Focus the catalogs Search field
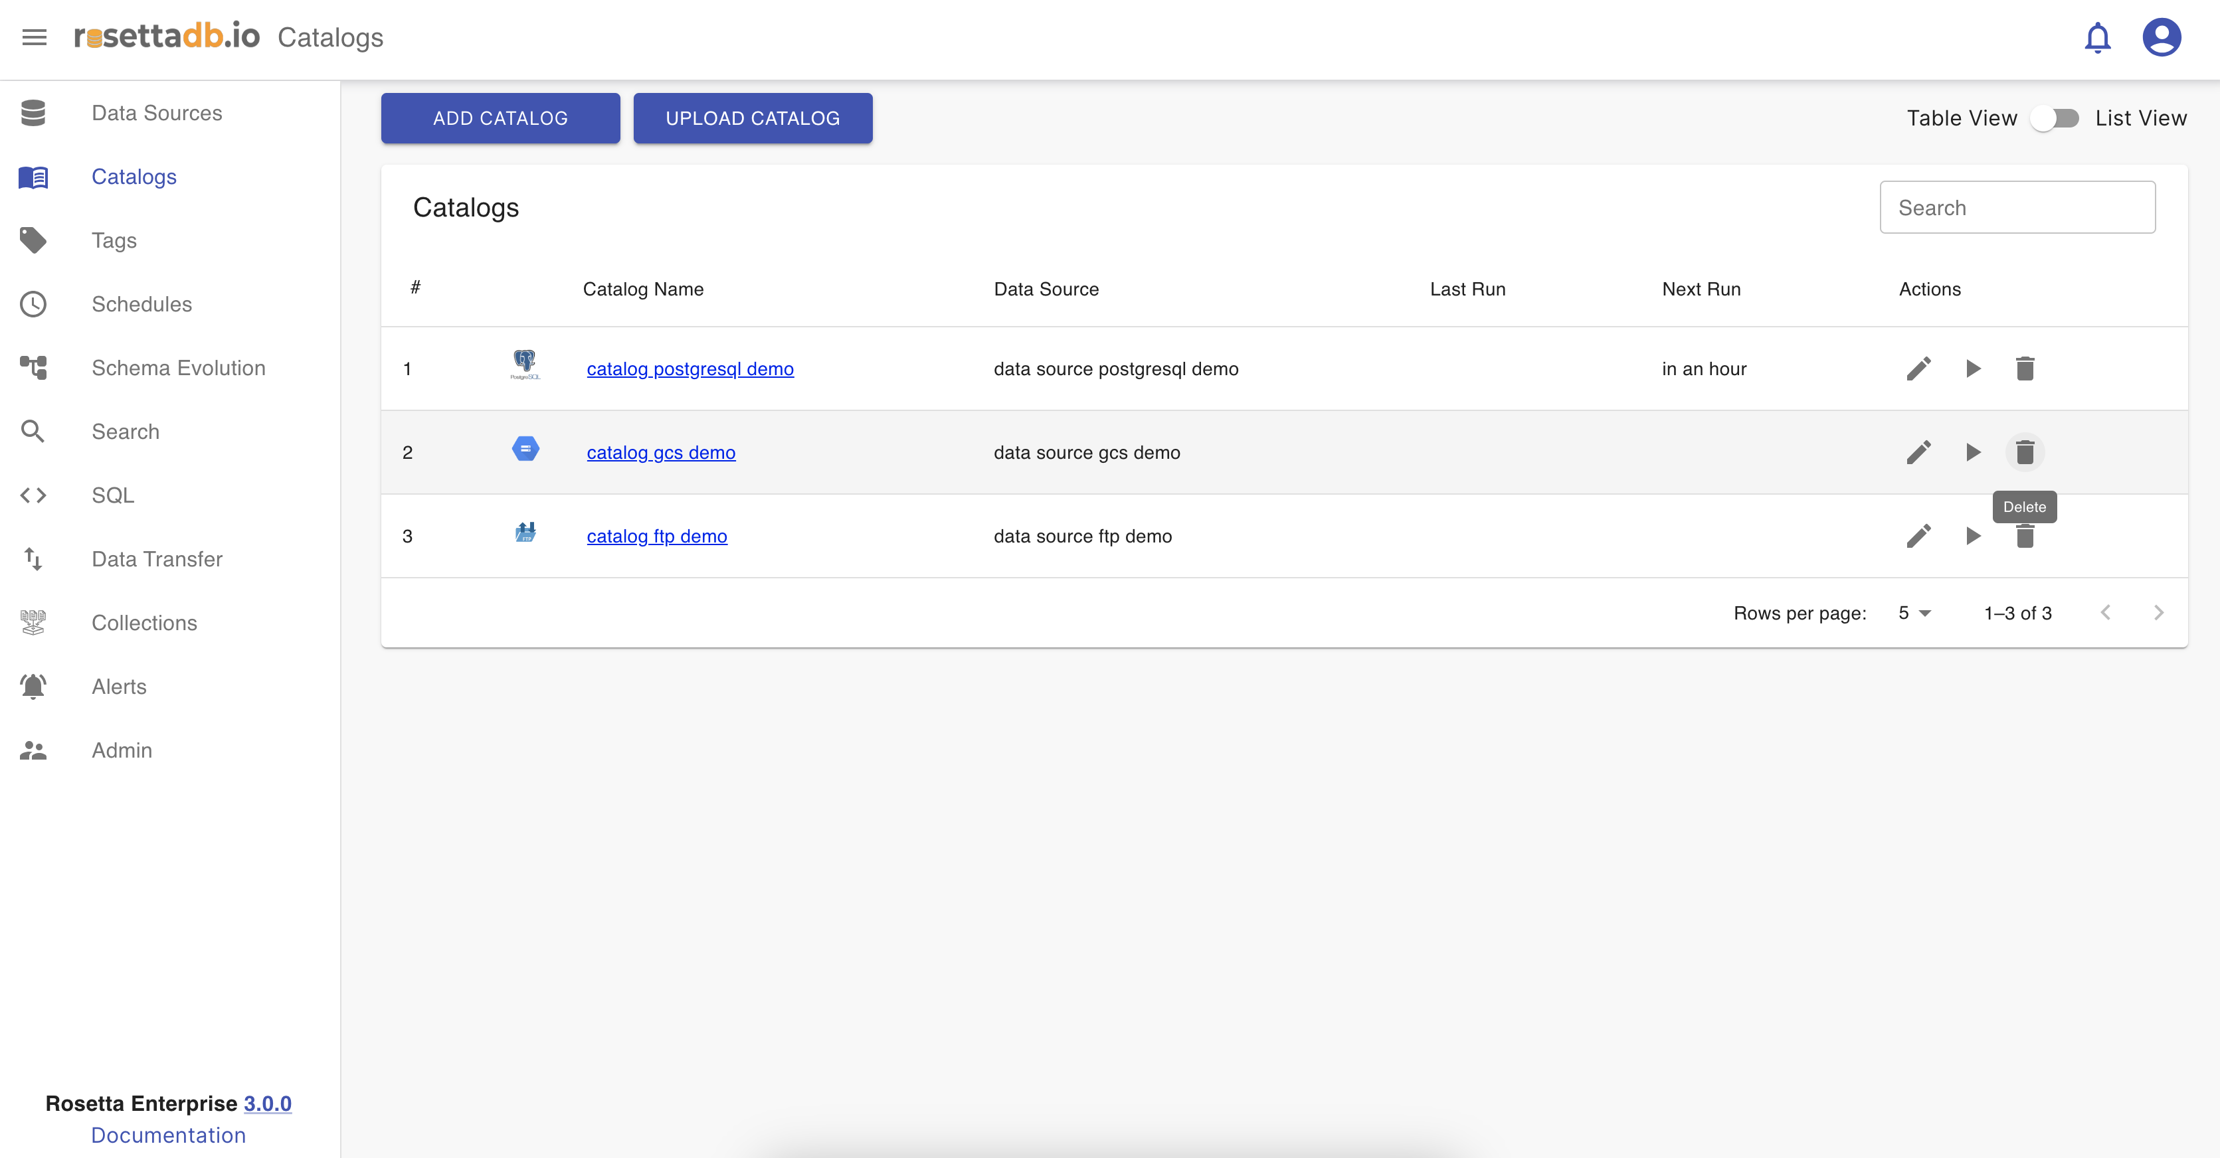The image size is (2220, 1158). click(2017, 208)
